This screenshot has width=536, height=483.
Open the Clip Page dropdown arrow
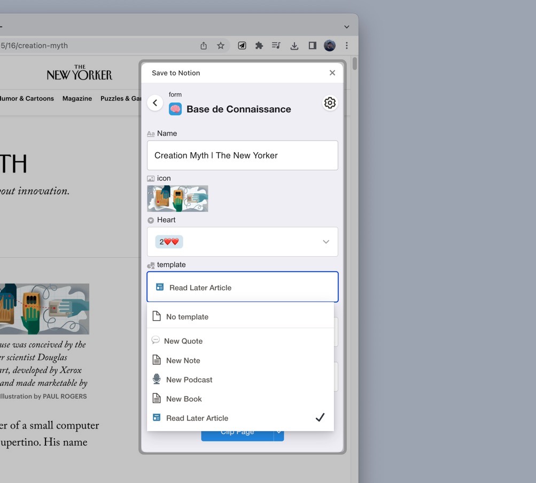tap(279, 436)
